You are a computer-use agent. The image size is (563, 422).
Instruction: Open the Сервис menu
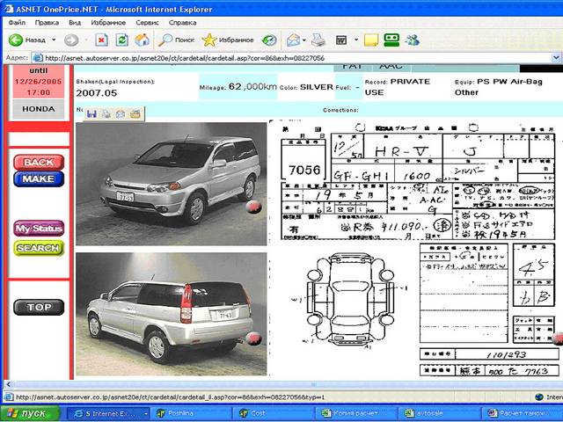pyautogui.click(x=147, y=23)
